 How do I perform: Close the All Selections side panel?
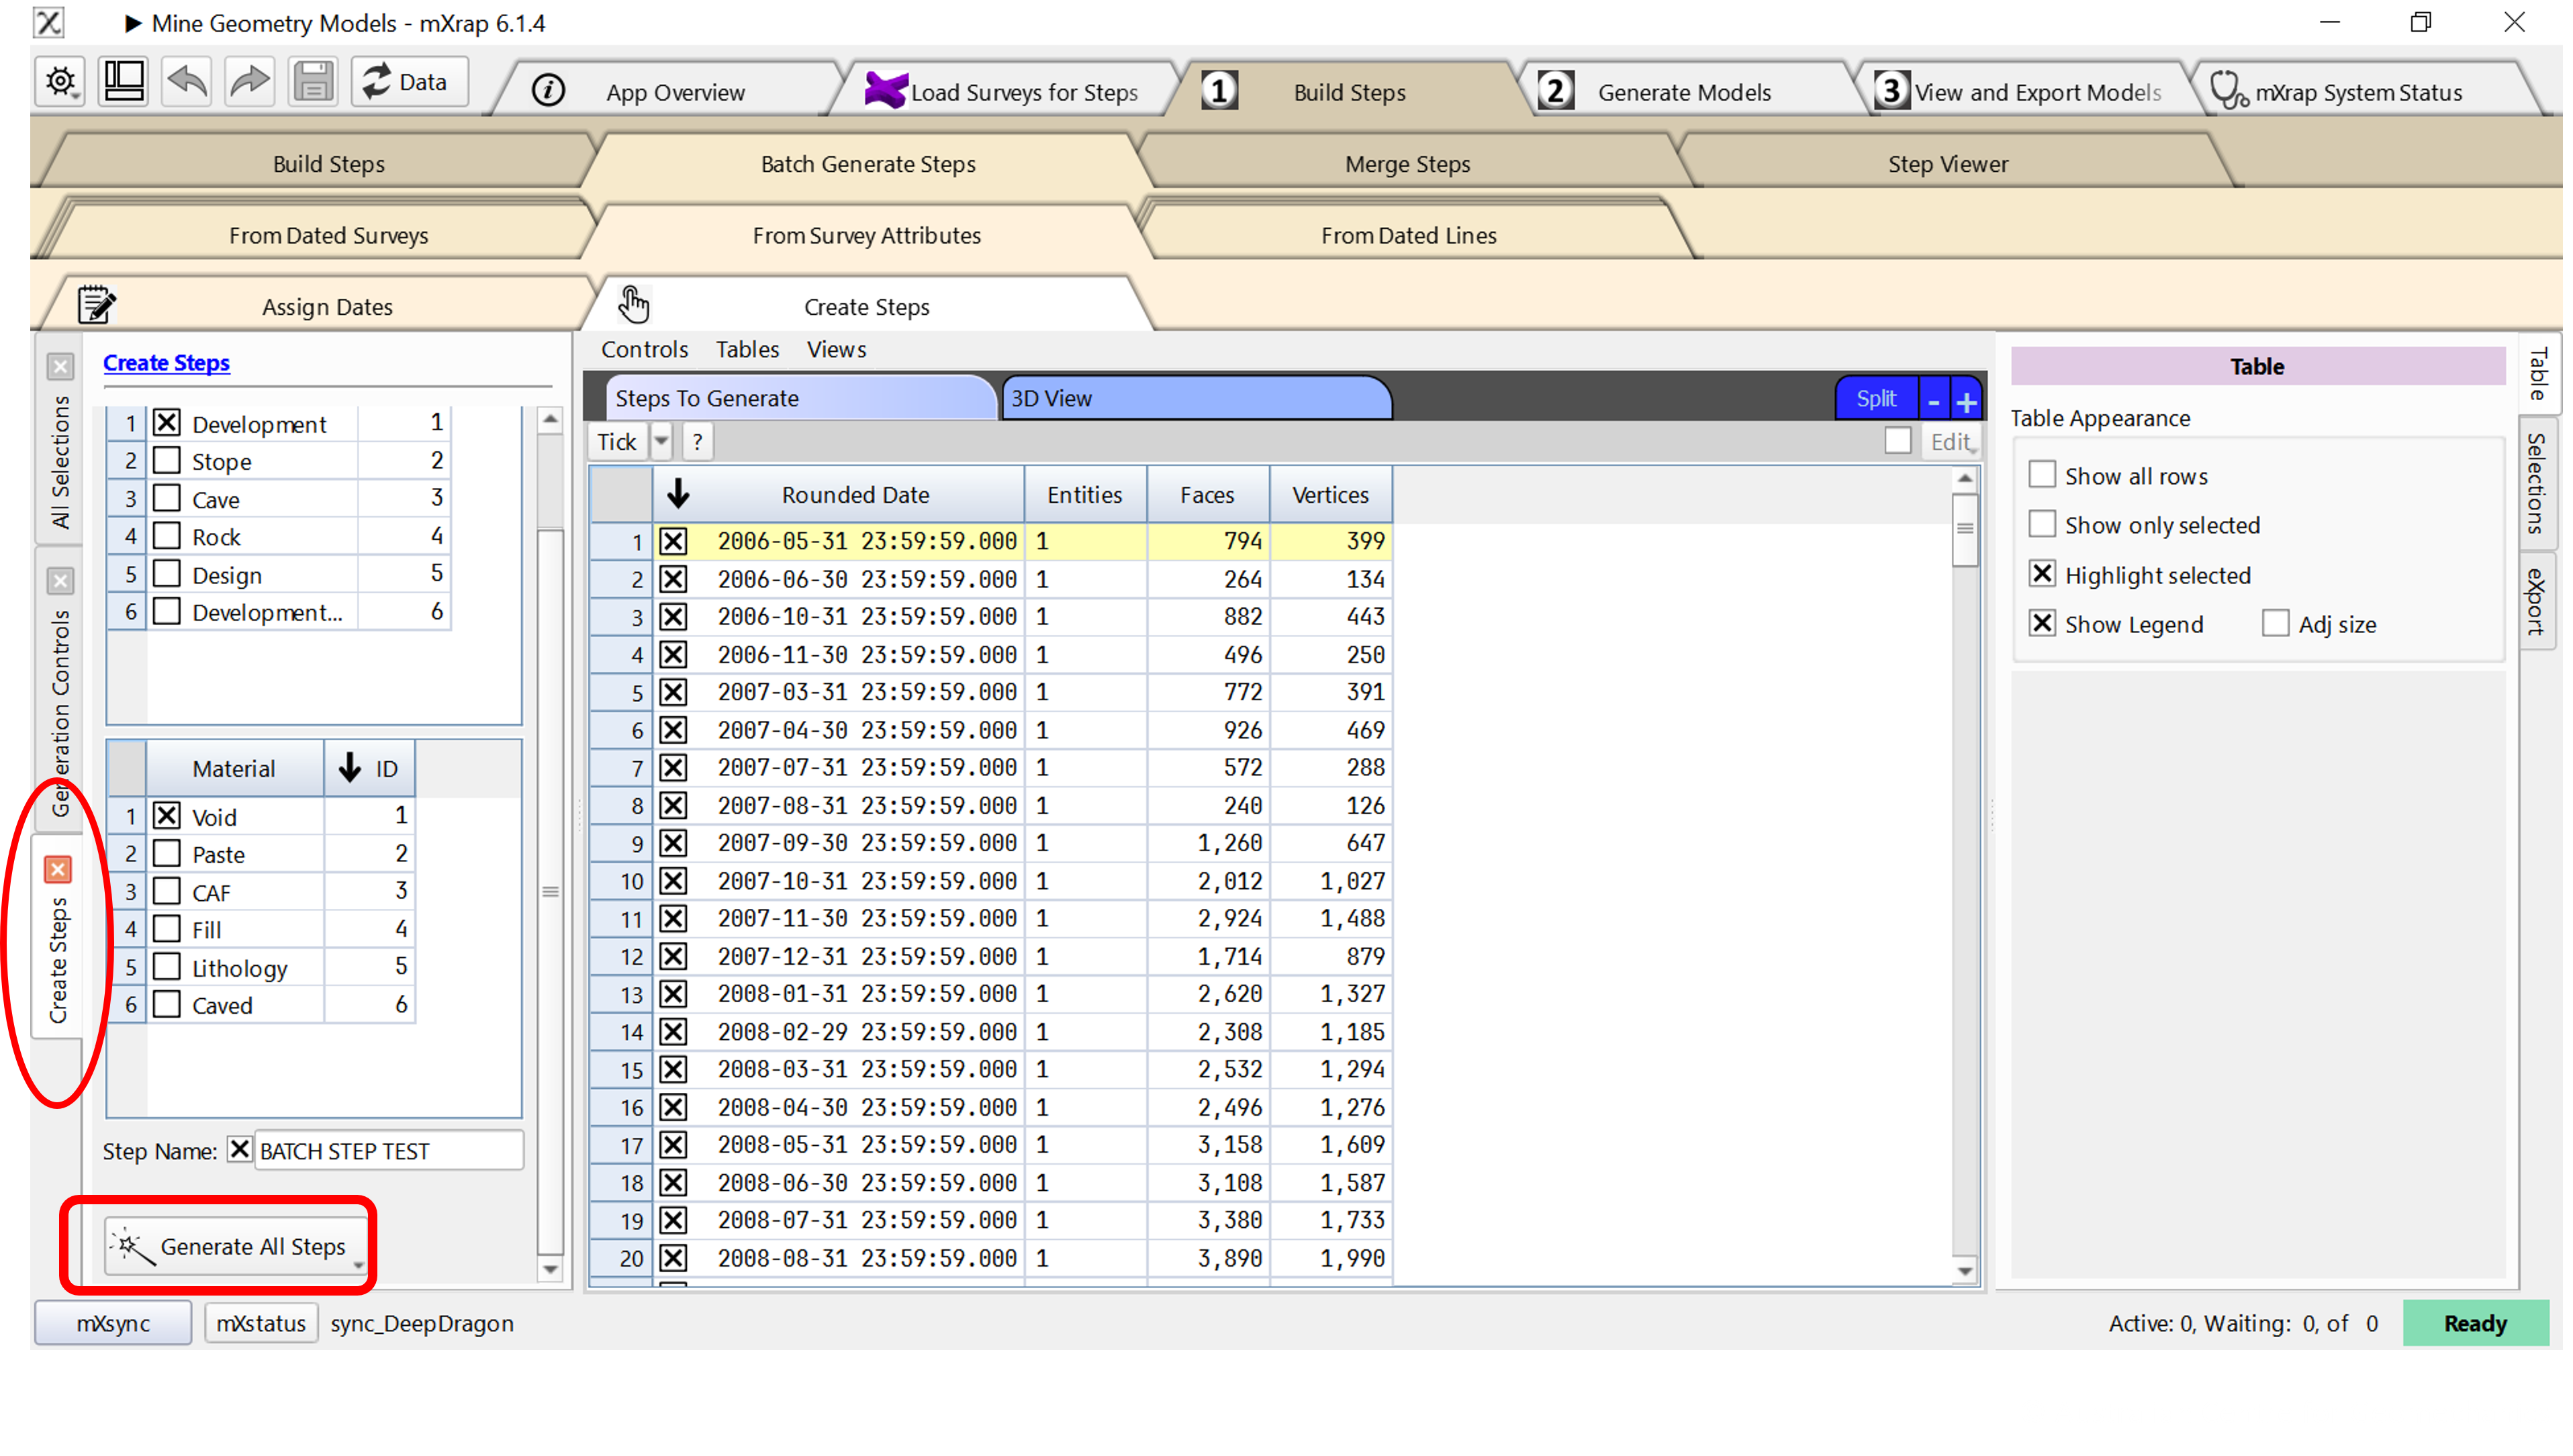(x=60, y=367)
